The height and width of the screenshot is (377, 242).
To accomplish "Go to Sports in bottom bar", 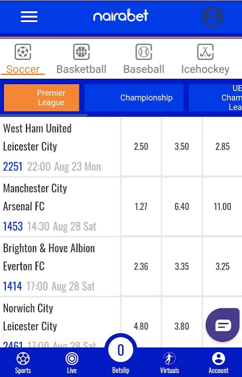I will [x=23, y=363].
